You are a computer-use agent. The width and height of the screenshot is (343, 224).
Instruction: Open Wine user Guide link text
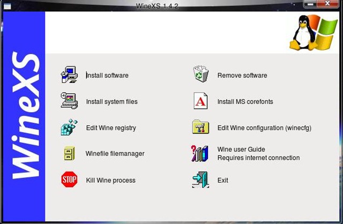(241, 150)
